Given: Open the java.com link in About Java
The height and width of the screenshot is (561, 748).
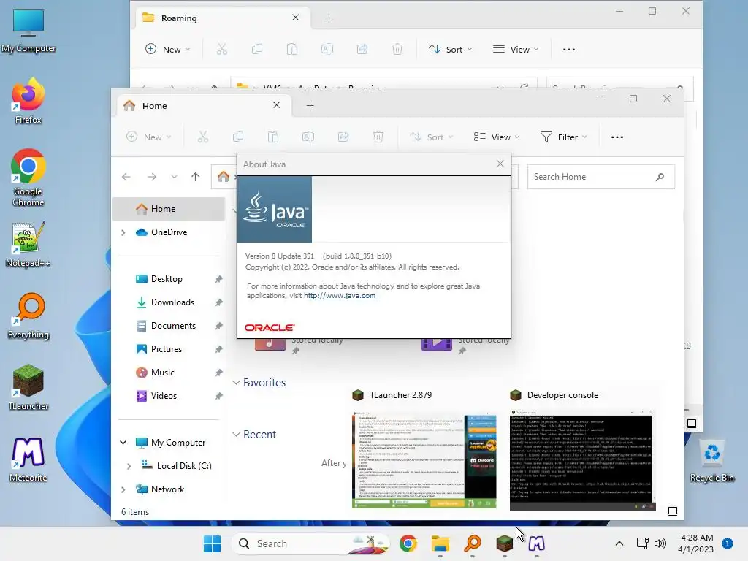Looking at the screenshot, I should [x=340, y=295].
